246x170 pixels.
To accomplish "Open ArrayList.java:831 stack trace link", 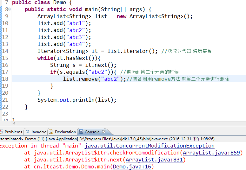I will pyautogui.click(x=154, y=160).
